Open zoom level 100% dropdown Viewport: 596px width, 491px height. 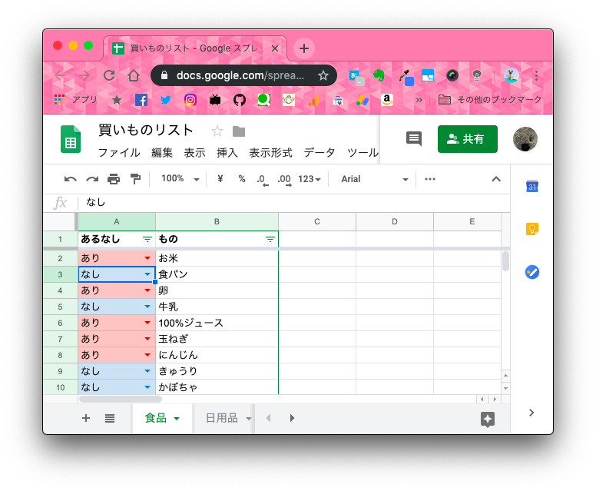click(180, 179)
